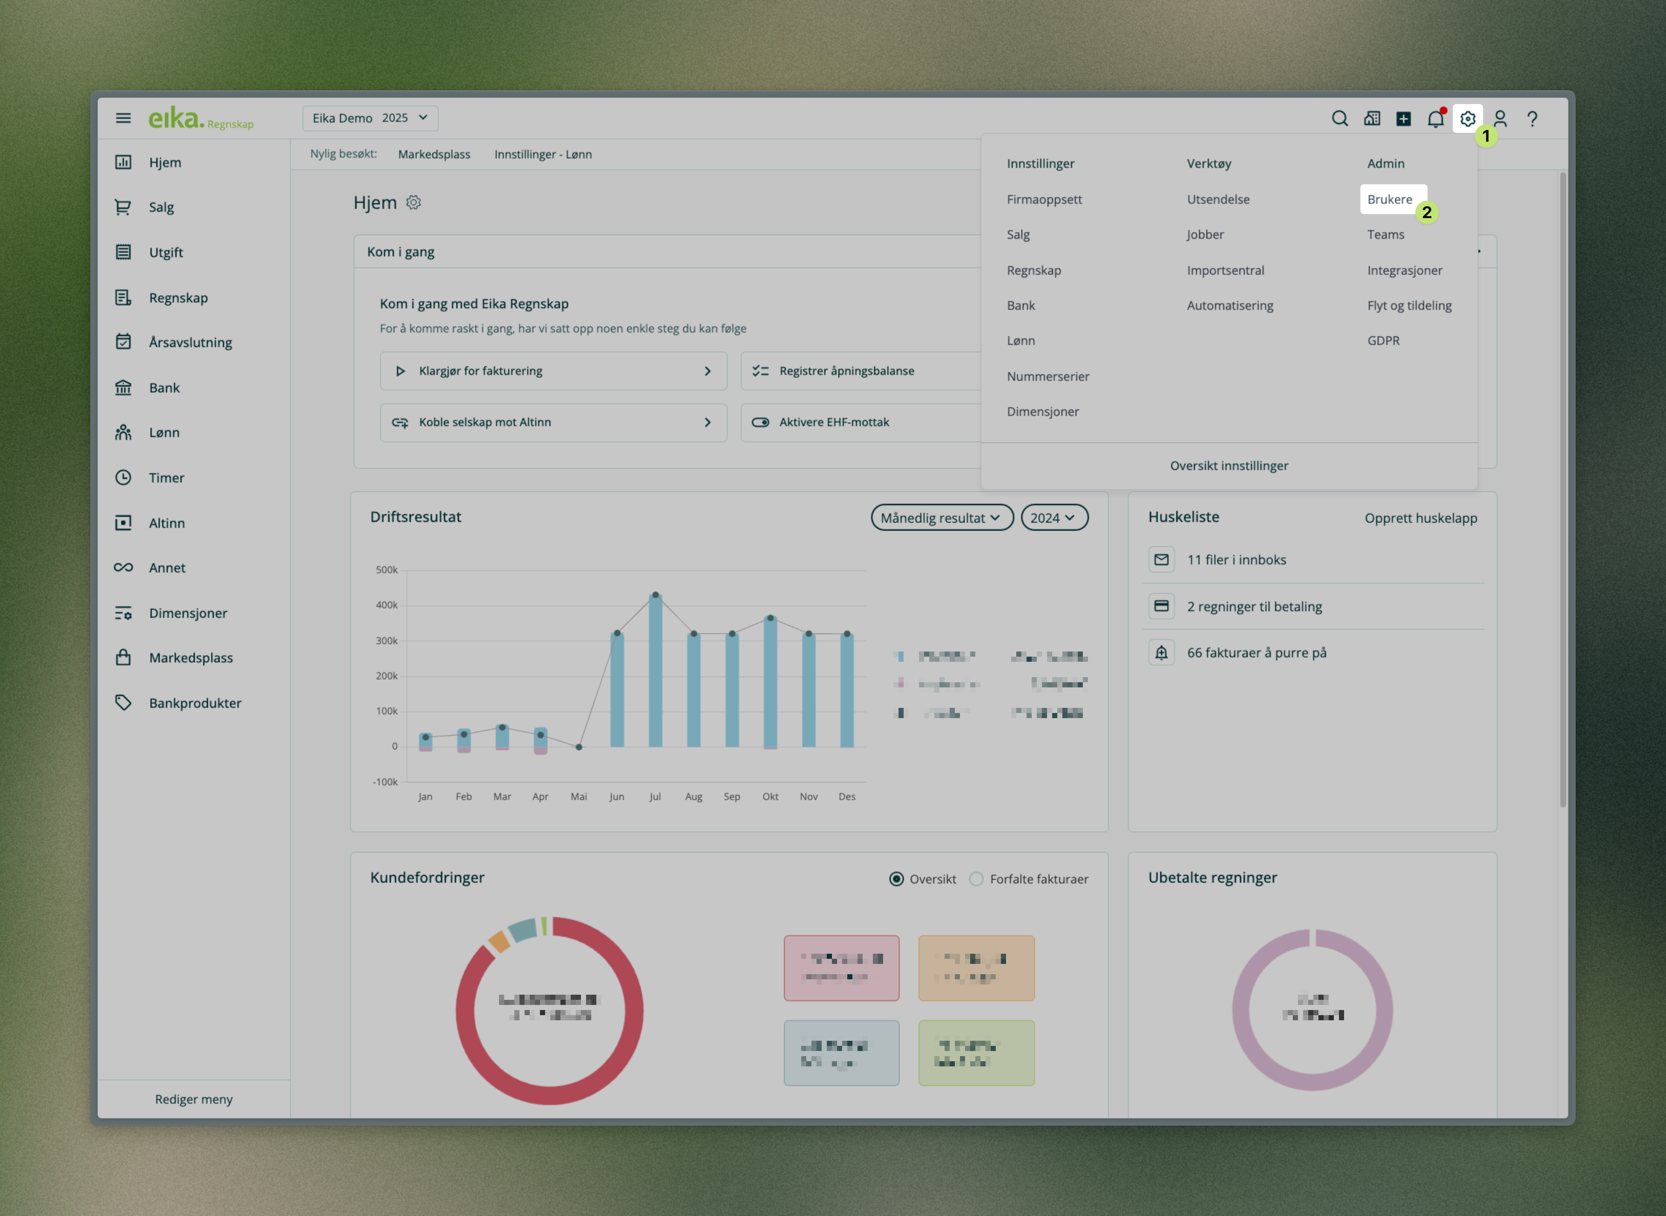Viewport: 1666px width, 1216px height.
Task: Open the notifications bell
Action: pos(1435,119)
